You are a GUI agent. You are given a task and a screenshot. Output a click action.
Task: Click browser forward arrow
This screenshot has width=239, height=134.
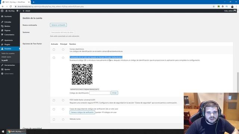tap(7, 7)
